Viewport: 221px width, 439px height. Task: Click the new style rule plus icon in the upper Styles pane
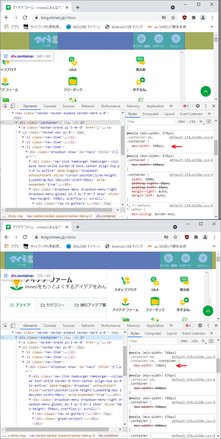click(201, 121)
